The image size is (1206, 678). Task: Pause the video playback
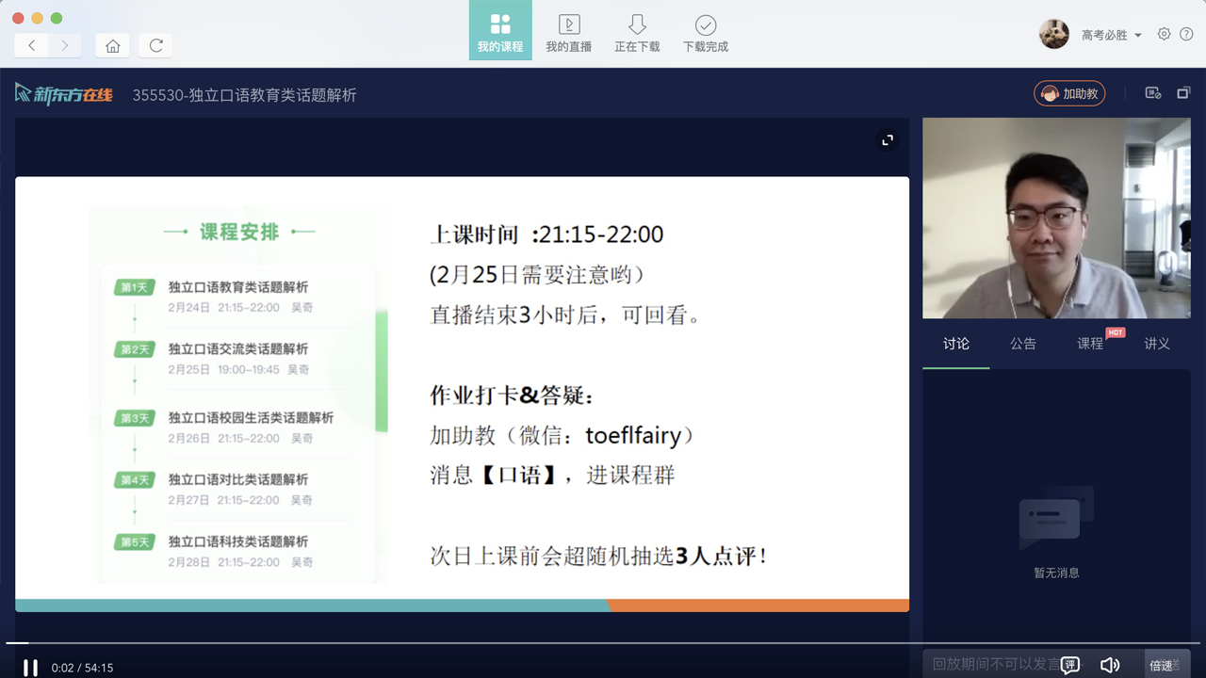click(x=30, y=668)
